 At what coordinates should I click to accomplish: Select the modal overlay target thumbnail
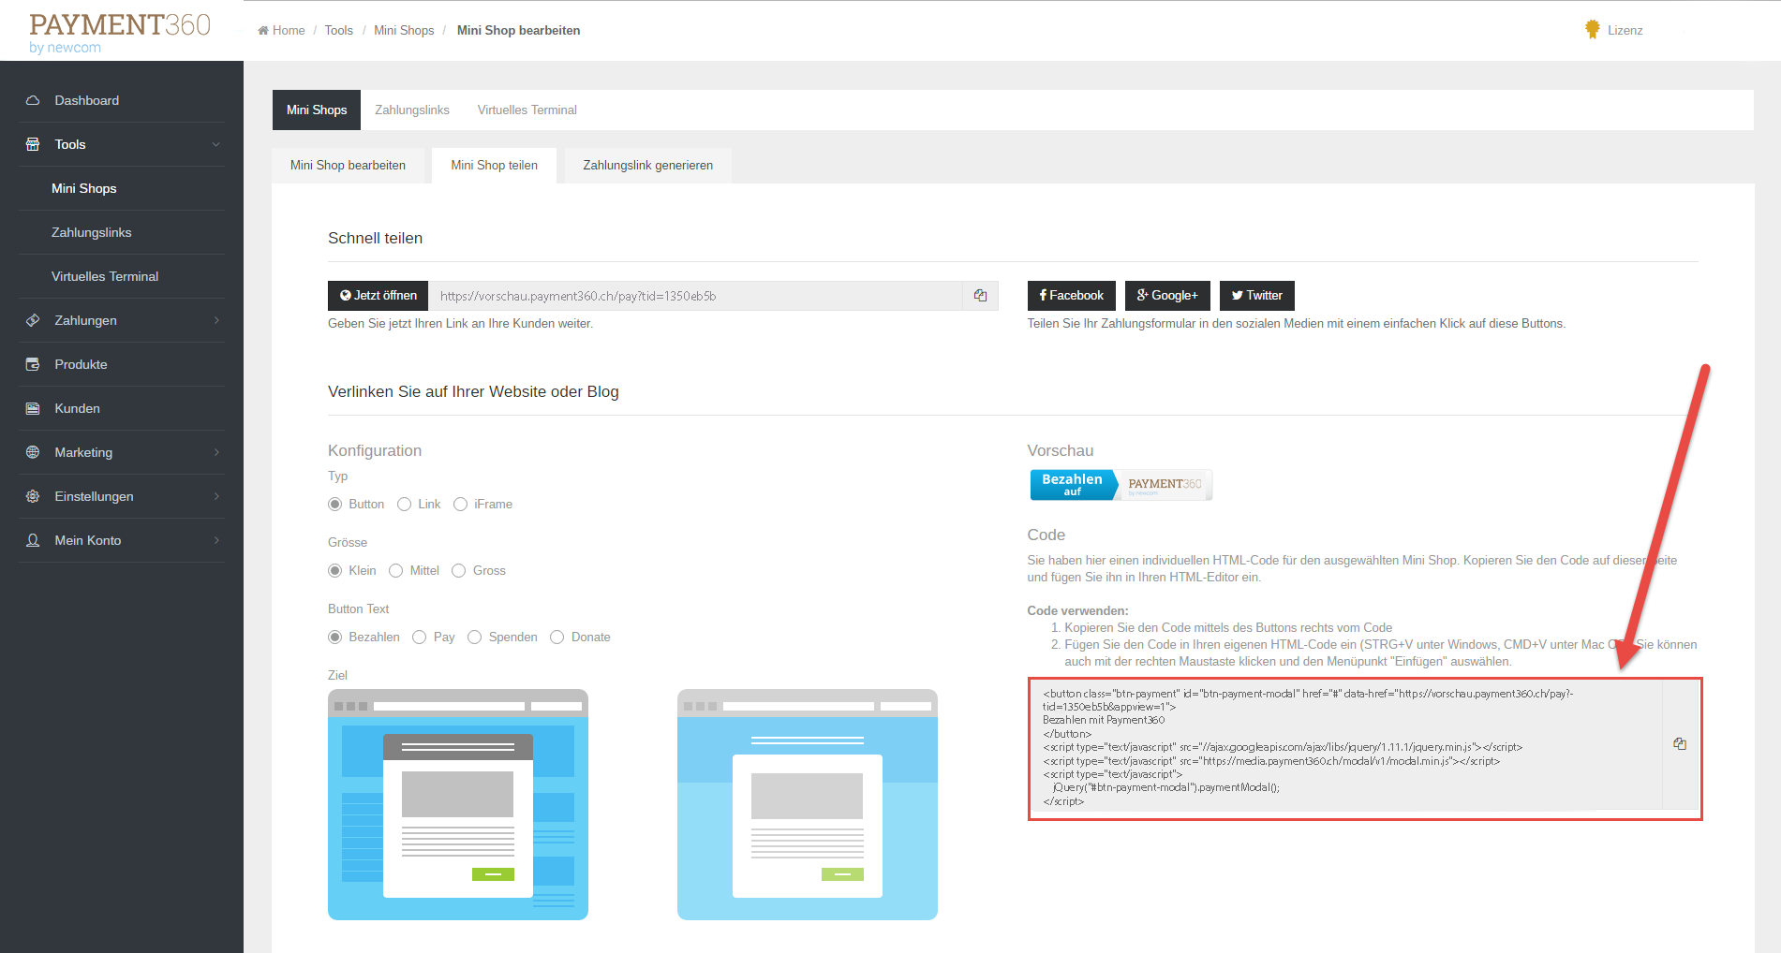pyautogui.click(x=458, y=805)
